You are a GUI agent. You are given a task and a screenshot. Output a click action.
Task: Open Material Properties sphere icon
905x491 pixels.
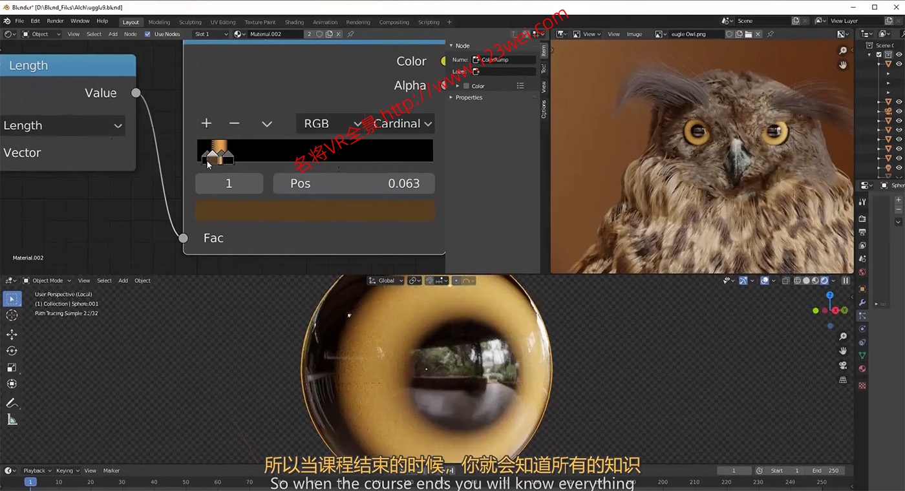[862, 368]
